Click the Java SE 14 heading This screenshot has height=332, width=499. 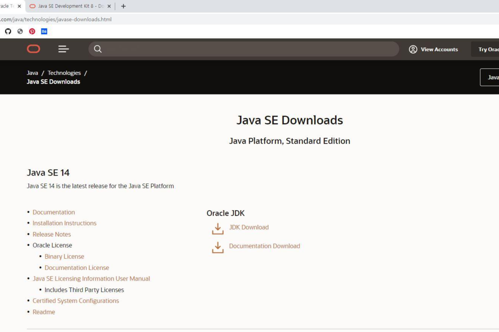pos(48,173)
